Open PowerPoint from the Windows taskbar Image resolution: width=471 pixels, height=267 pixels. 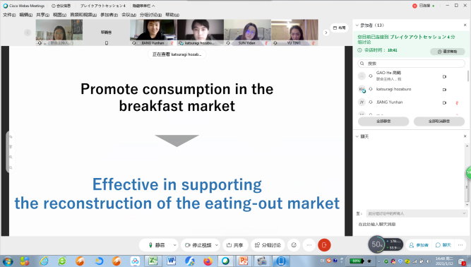pyautogui.click(x=244, y=261)
